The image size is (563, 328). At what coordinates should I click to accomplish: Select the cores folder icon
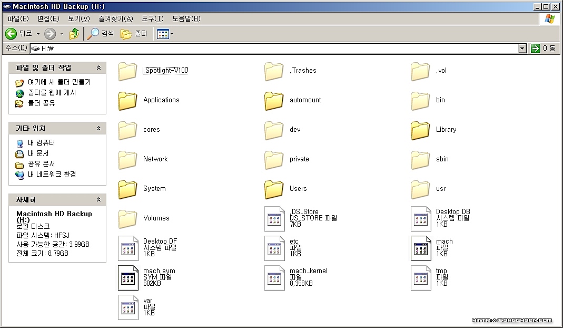tap(127, 130)
